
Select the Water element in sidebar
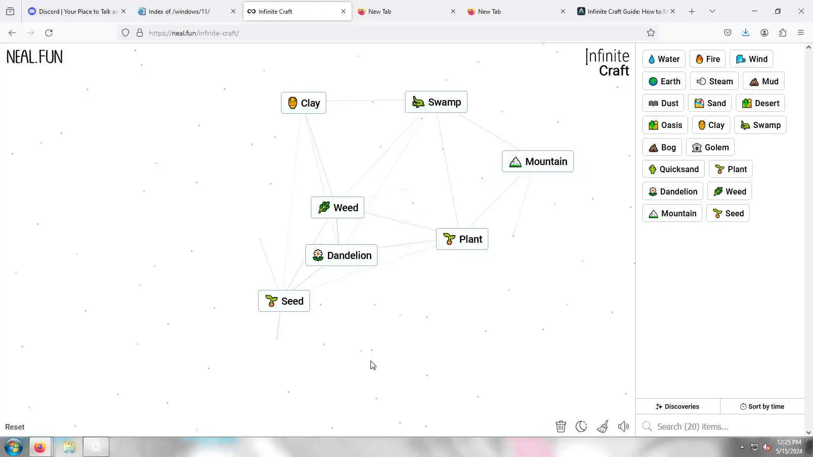coord(664,59)
